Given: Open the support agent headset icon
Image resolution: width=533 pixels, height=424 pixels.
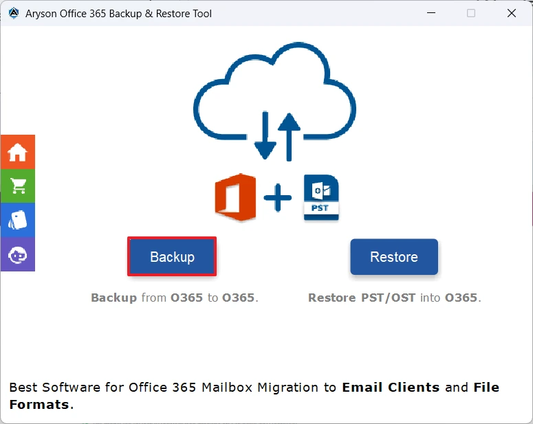Looking at the screenshot, I should (x=18, y=254).
